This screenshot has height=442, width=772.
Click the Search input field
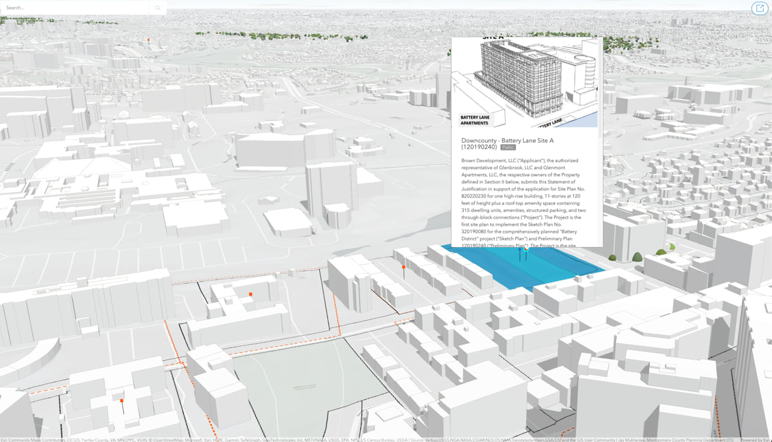[x=76, y=8]
